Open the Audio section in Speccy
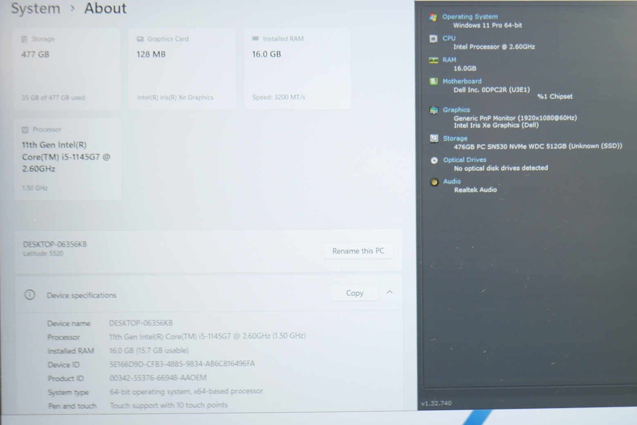Viewport: 637px width, 425px height. tap(452, 181)
